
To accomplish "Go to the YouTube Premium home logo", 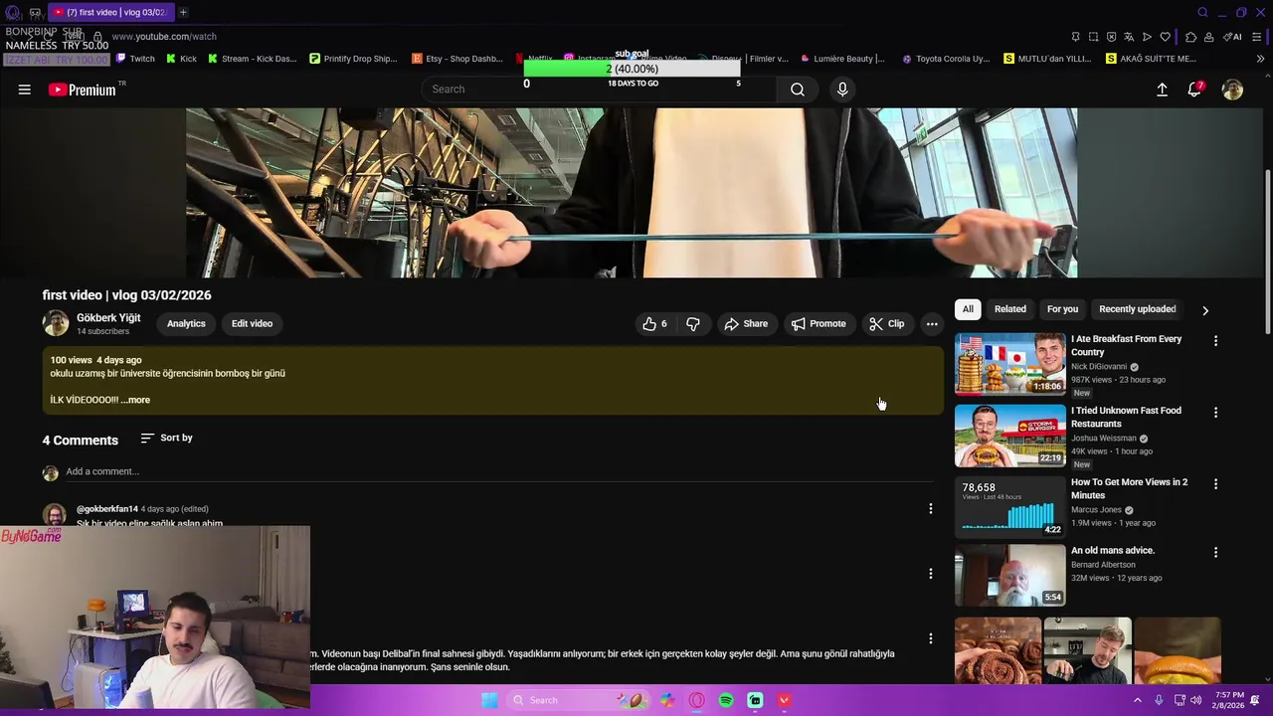I will [83, 89].
